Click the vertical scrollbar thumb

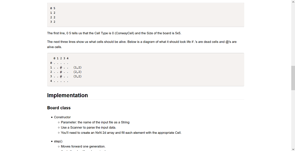click(x=293, y=78)
